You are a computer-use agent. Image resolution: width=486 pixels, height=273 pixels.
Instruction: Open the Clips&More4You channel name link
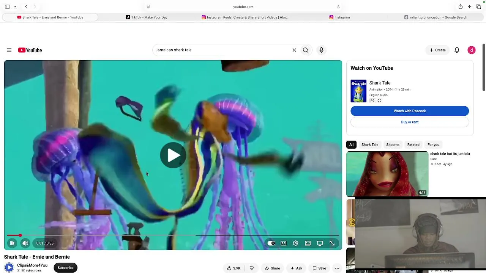pyautogui.click(x=32, y=265)
